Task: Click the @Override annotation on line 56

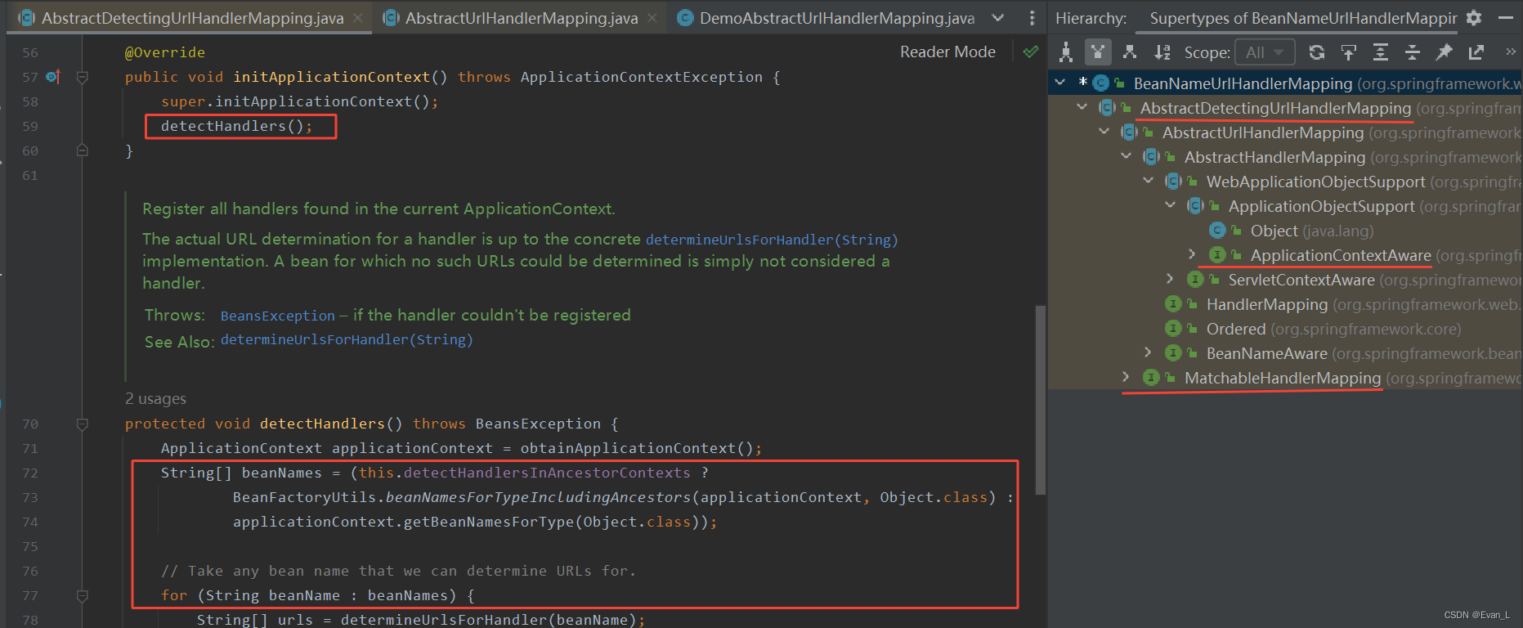Action: pos(164,52)
